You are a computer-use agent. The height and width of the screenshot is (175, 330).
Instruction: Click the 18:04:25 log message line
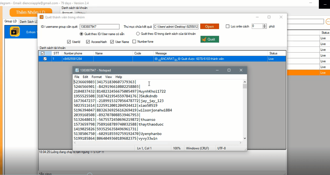coord(71,152)
